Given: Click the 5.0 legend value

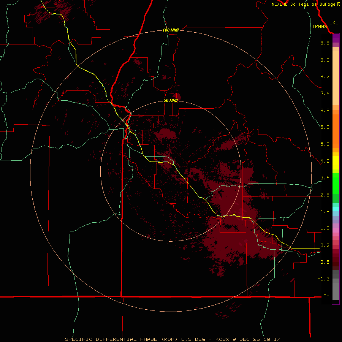Looking at the screenshot, I should pos(325,144).
